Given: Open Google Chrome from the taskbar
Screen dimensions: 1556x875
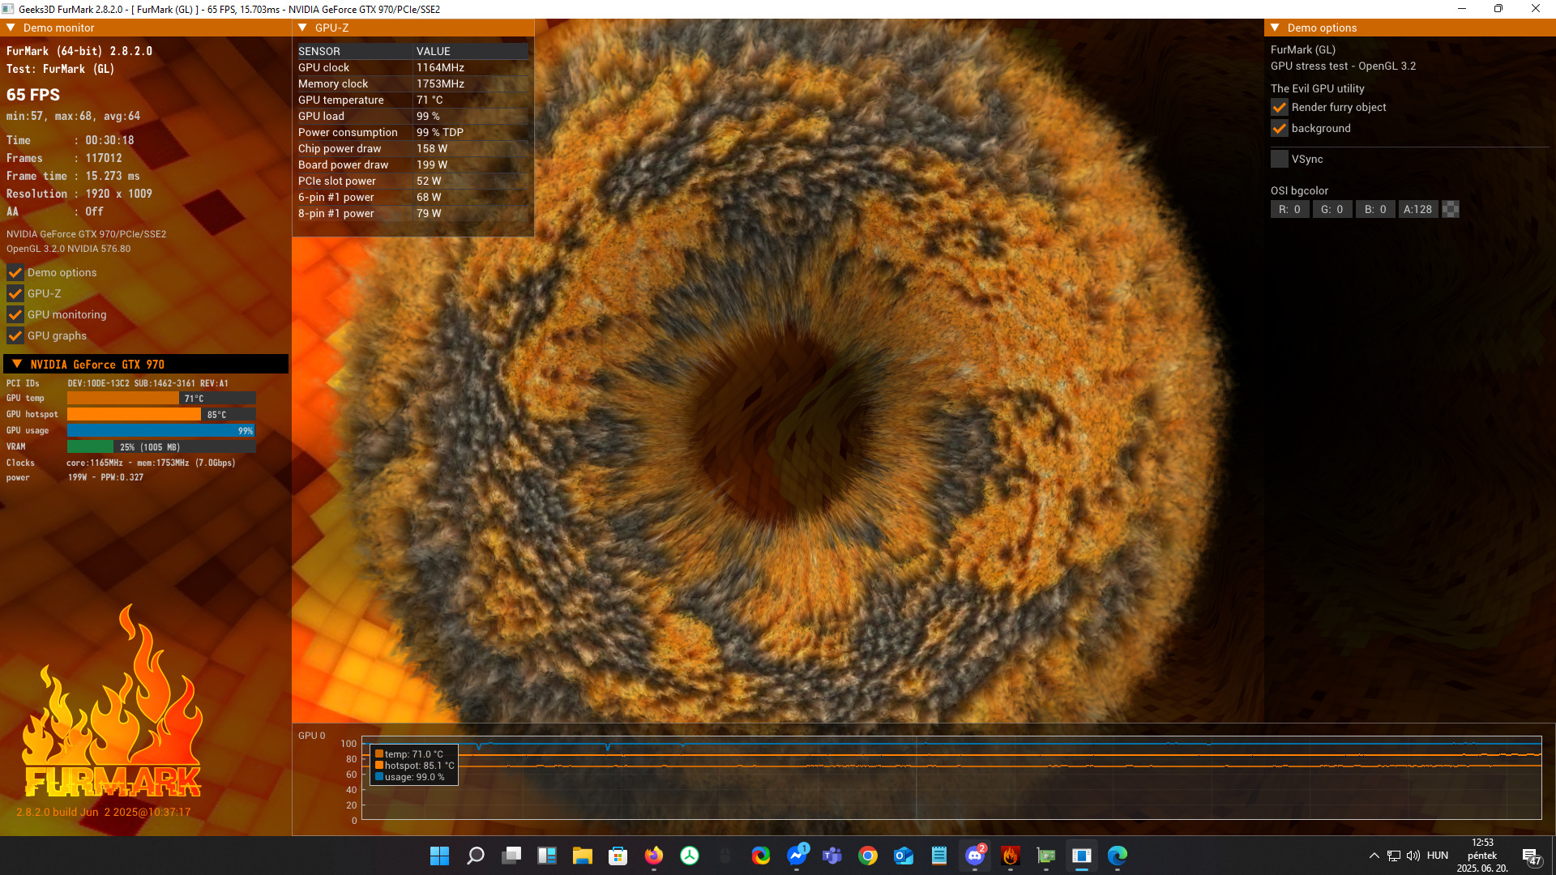Looking at the screenshot, I should click(x=867, y=856).
